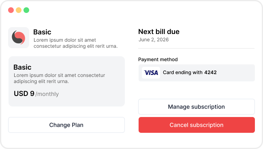Click the red close window dot
Screen dimensions: 263x149
[11, 10]
